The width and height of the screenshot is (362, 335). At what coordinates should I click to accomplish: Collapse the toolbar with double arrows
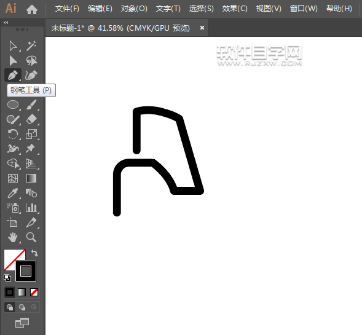coord(6,22)
